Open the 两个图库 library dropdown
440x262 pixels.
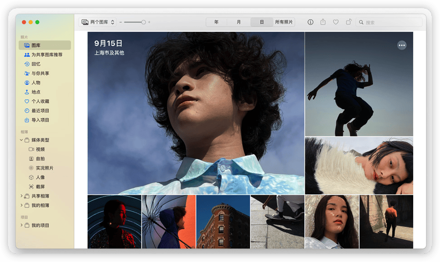coord(98,22)
